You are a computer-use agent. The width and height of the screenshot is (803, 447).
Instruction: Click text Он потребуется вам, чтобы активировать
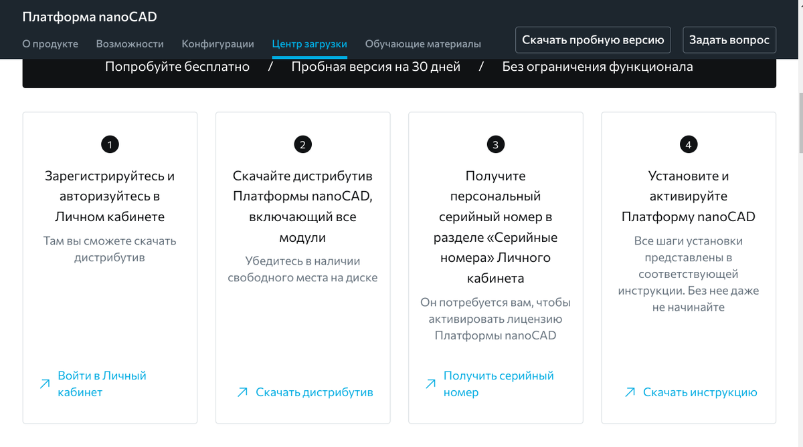pyautogui.click(x=496, y=319)
